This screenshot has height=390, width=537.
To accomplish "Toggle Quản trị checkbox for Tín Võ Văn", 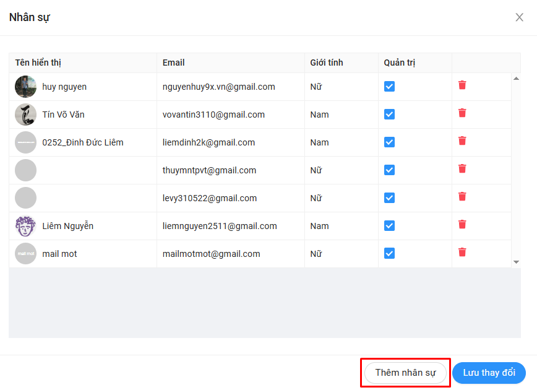I will pyautogui.click(x=389, y=115).
